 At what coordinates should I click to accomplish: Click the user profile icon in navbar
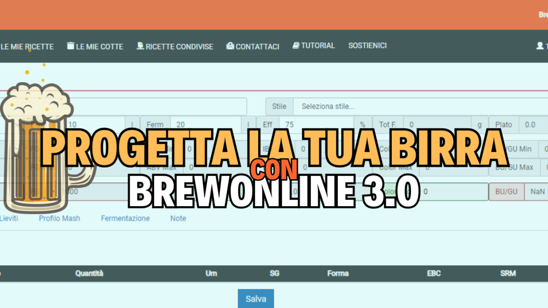coord(540,46)
